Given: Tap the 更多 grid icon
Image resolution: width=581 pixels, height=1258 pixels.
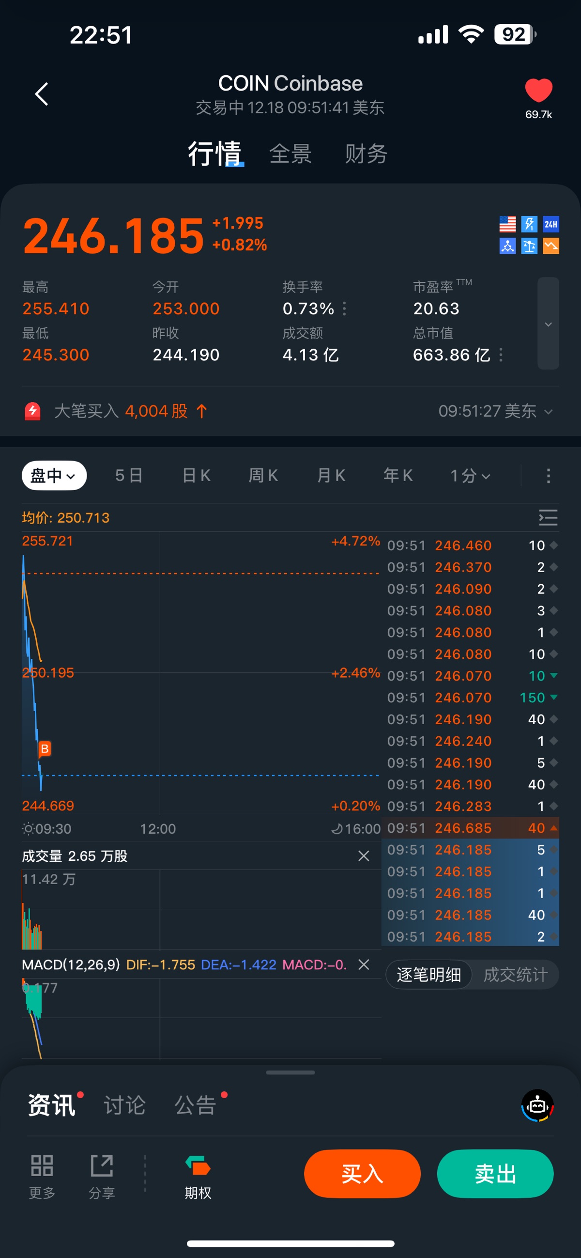Looking at the screenshot, I should click(42, 1166).
